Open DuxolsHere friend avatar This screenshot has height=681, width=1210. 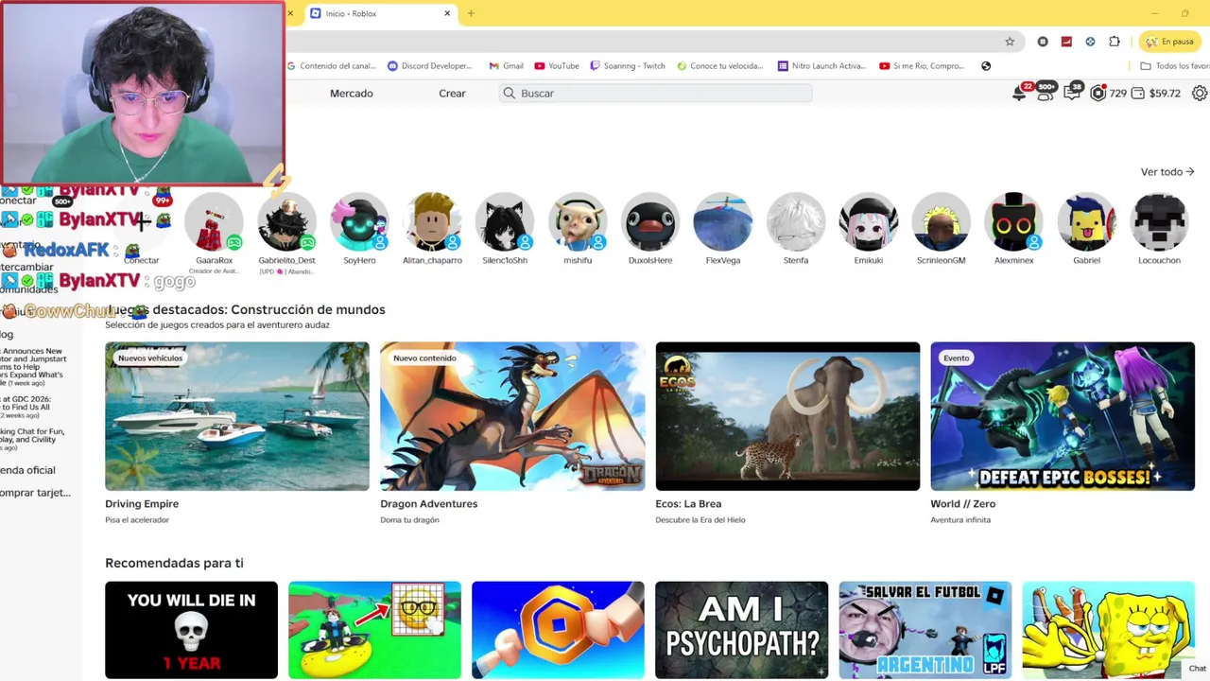point(650,222)
